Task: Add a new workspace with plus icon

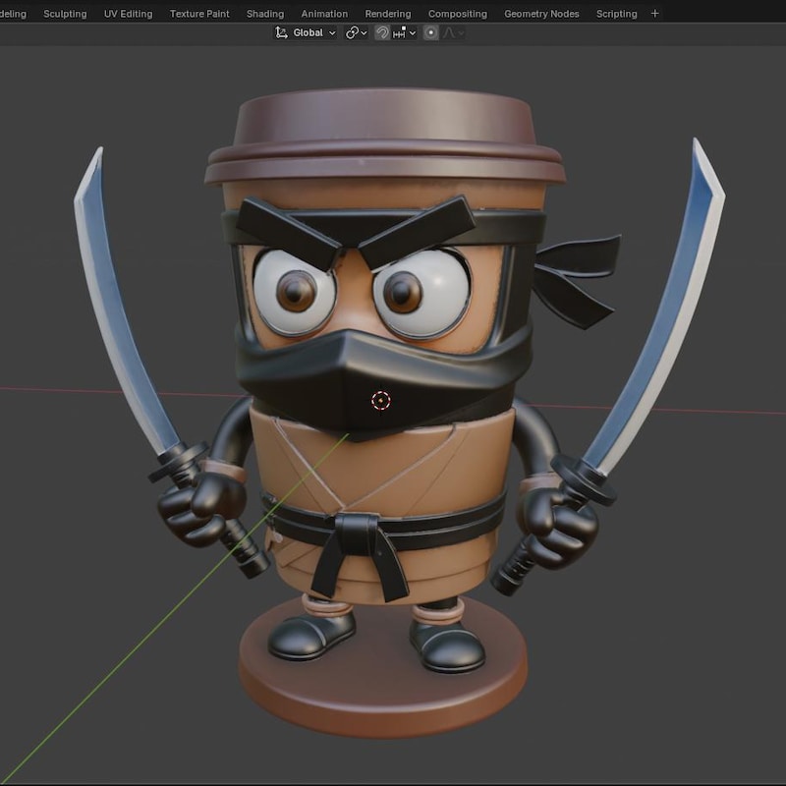Action: [x=654, y=14]
